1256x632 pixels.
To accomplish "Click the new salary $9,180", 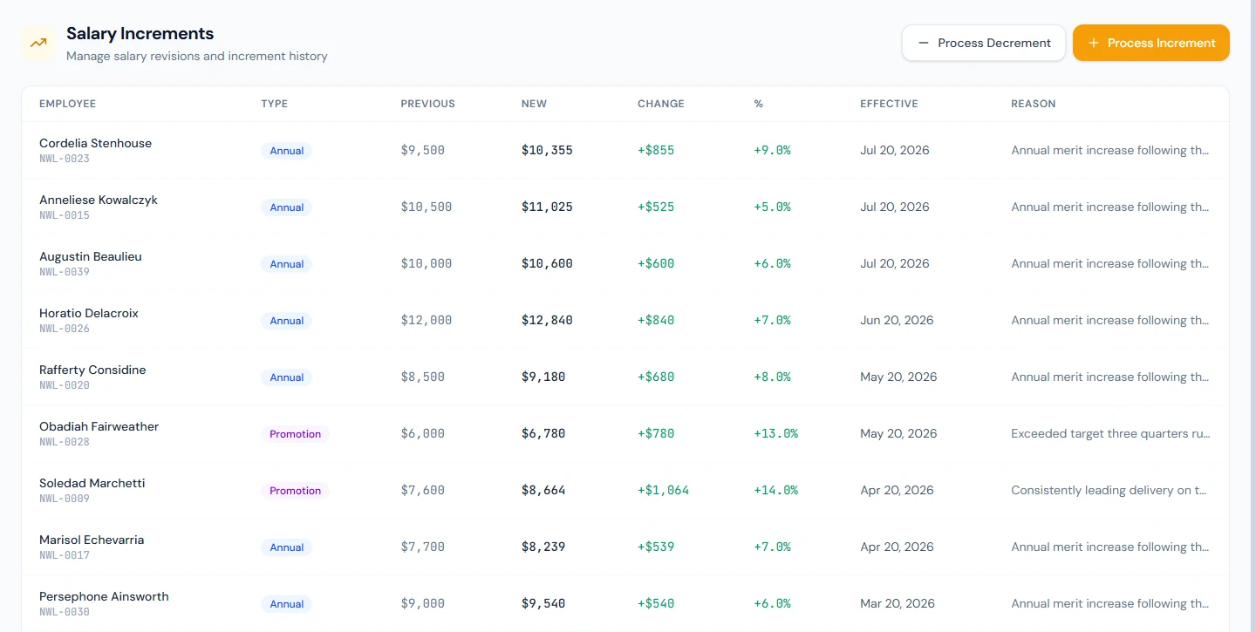I will (543, 377).
